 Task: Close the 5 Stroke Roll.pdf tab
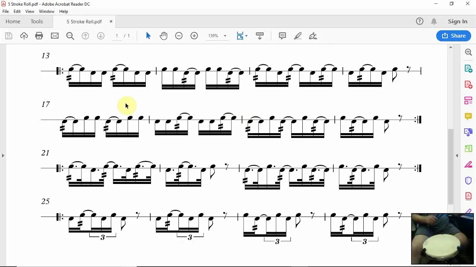click(111, 22)
